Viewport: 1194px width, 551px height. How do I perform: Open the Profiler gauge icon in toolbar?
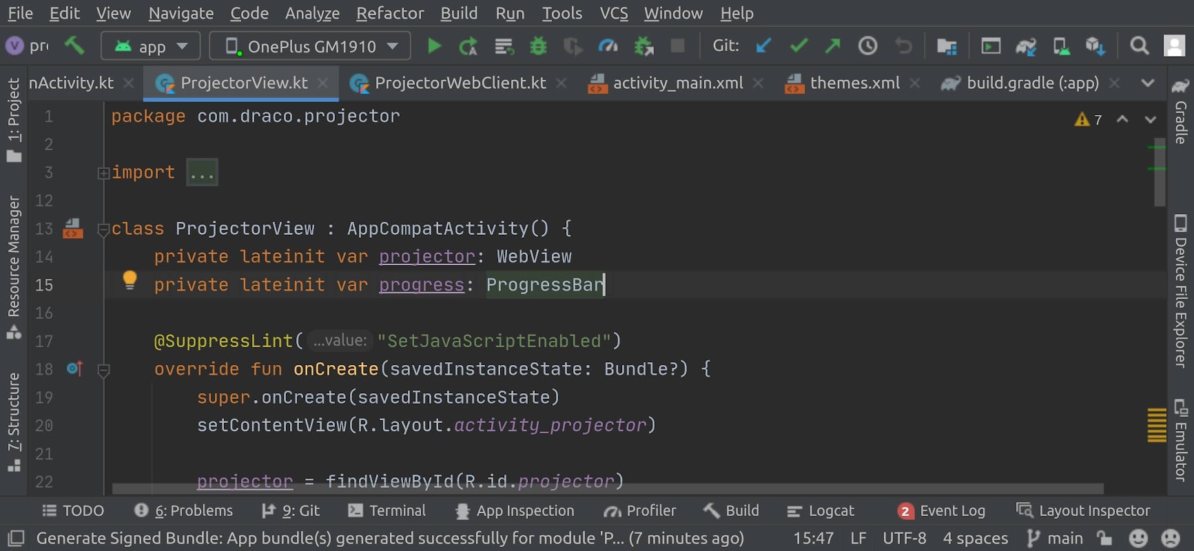coord(608,46)
